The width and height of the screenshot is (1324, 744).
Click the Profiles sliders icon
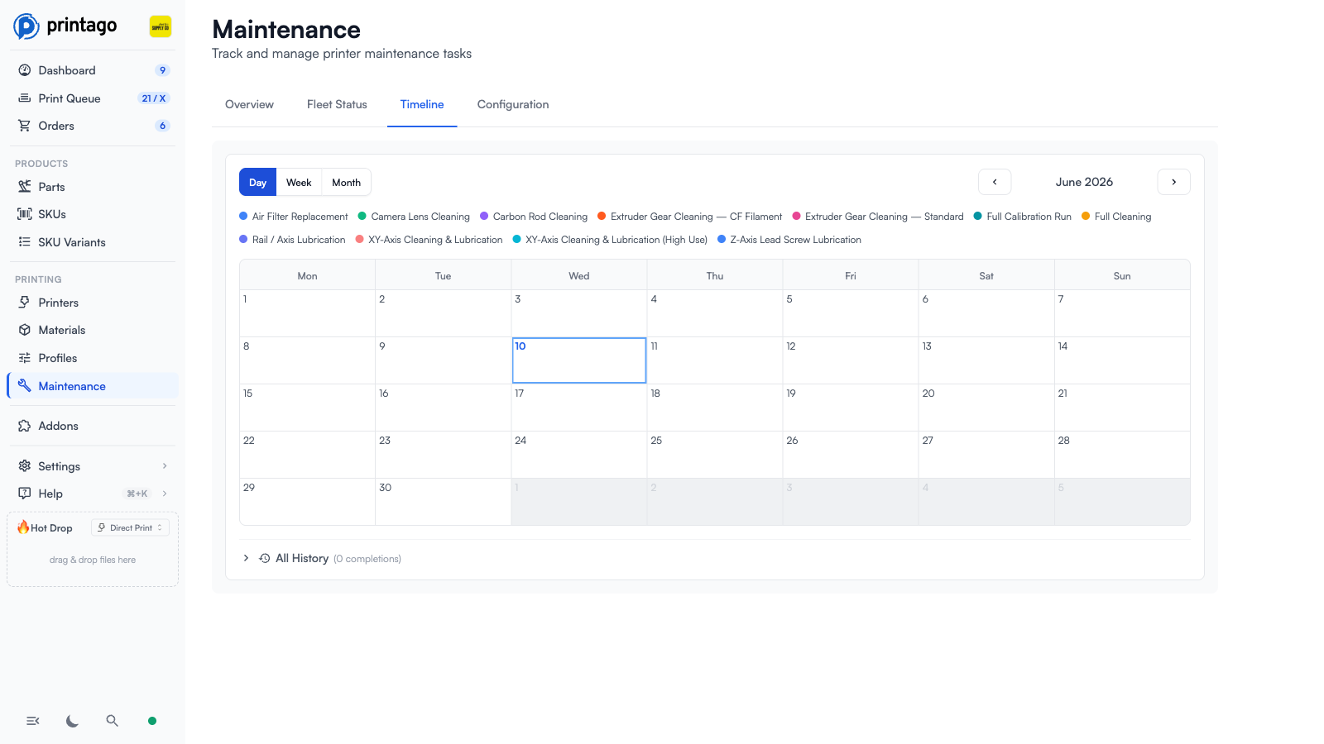(x=25, y=358)
